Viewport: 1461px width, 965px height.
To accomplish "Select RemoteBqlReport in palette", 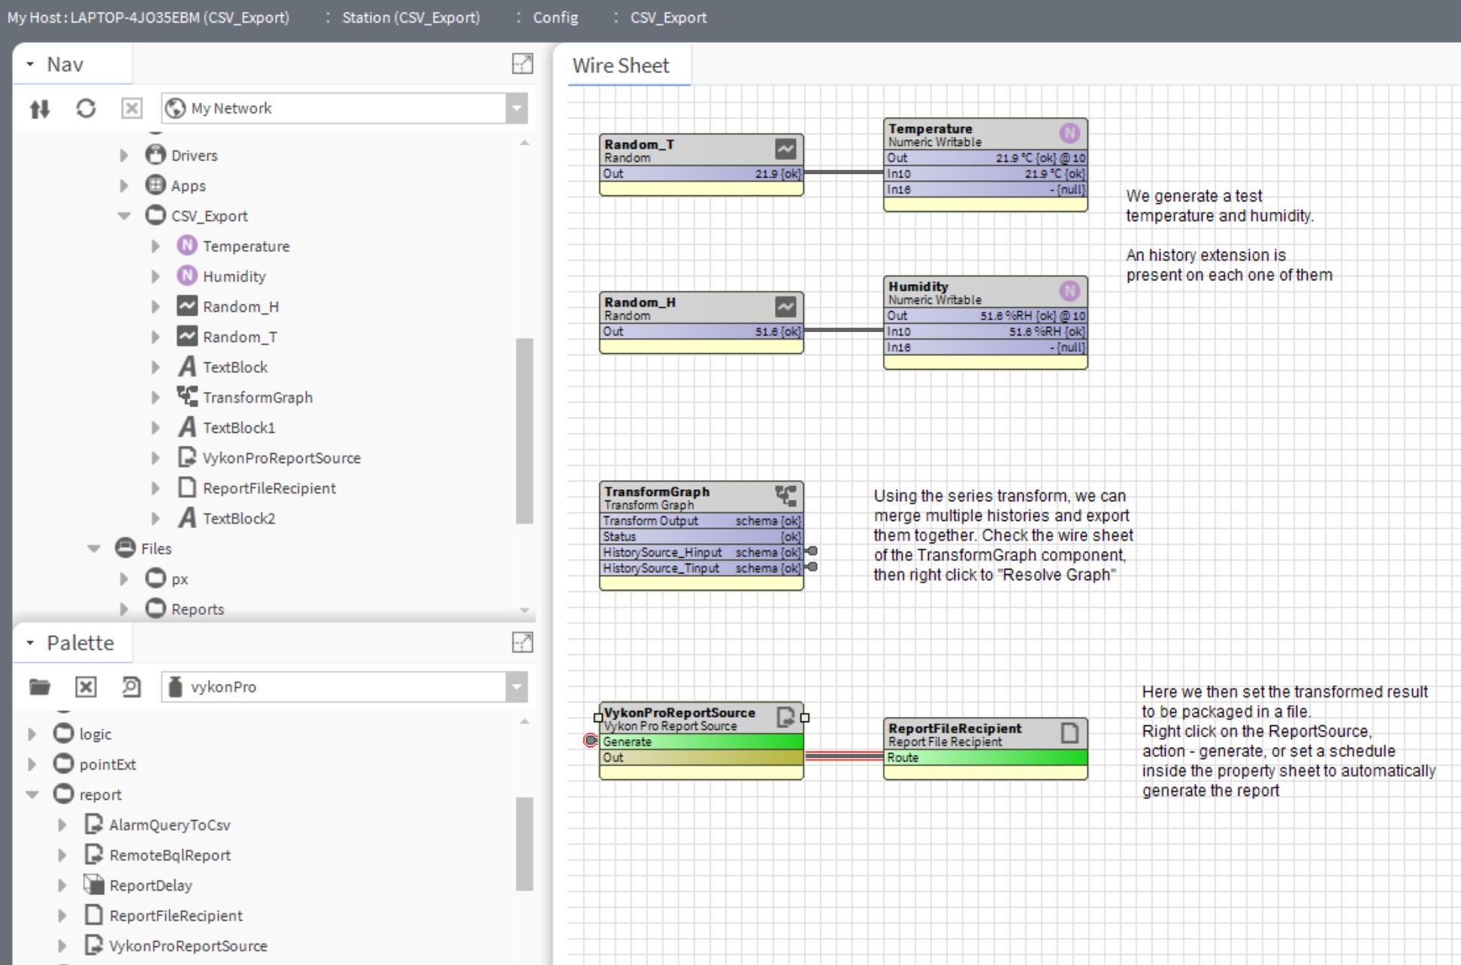I will 170,855.
